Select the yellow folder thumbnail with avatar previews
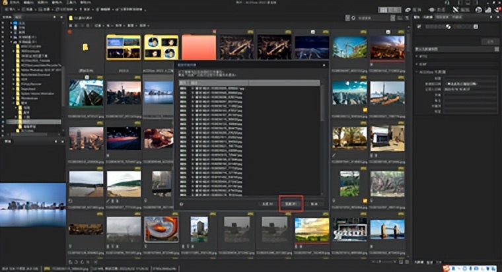The width and height of the screenshot is (502, 272). pos(161,48)
